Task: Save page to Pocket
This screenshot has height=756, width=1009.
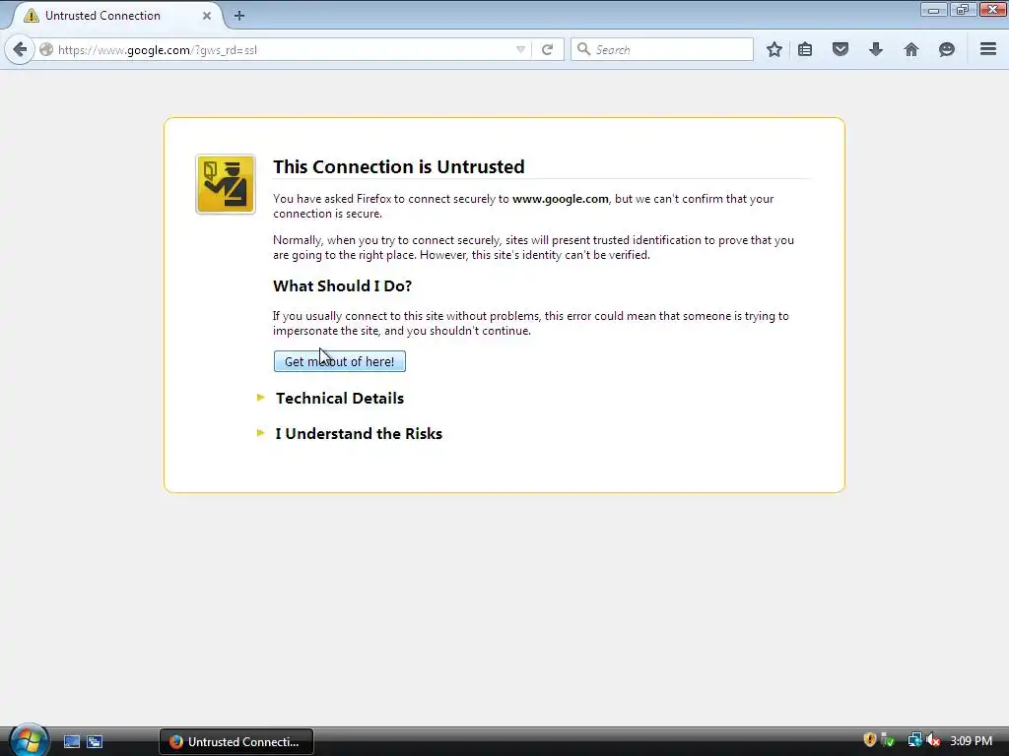Action: pos(841,49)
